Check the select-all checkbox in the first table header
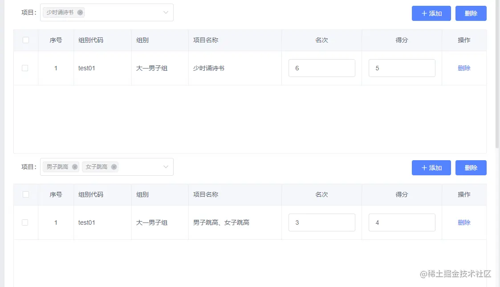Image resolution: width=500 pixels, height=287 pixels. [x=25, y=40]
